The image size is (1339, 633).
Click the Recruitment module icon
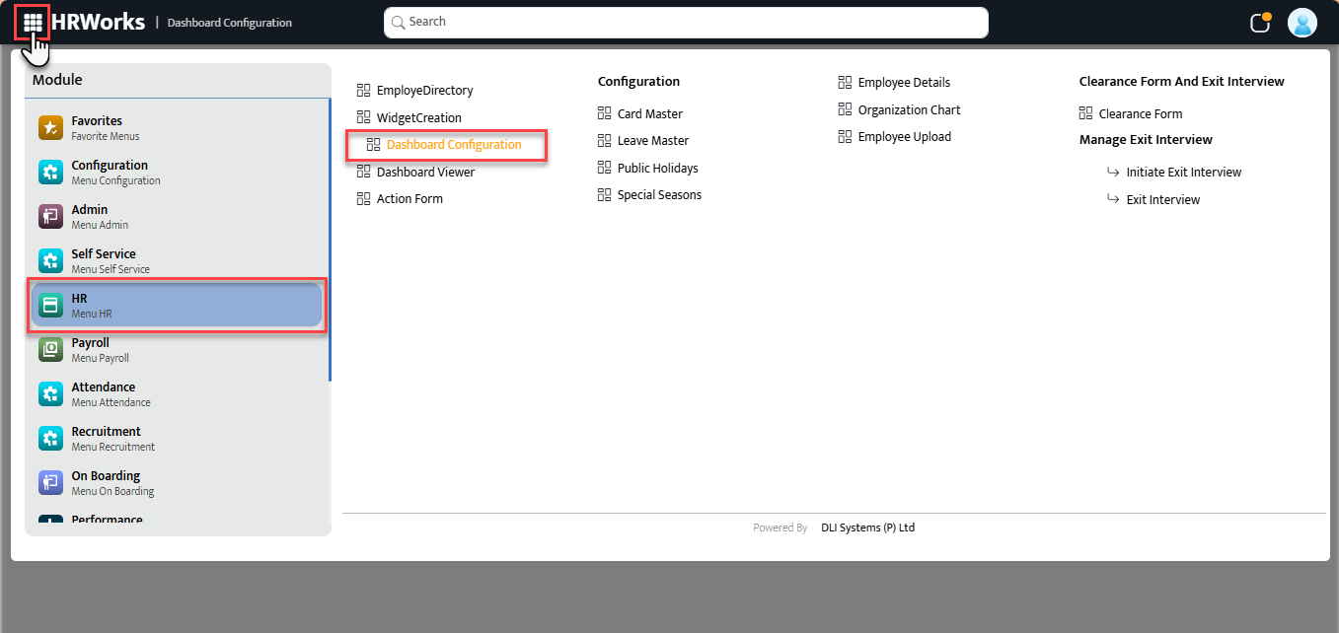click(50, 439)
